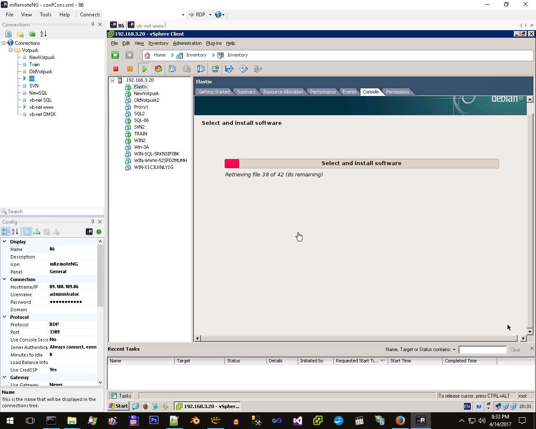Open vSphere Inventory menu
This screenshot has width=536, height=429.
(158, 43)
